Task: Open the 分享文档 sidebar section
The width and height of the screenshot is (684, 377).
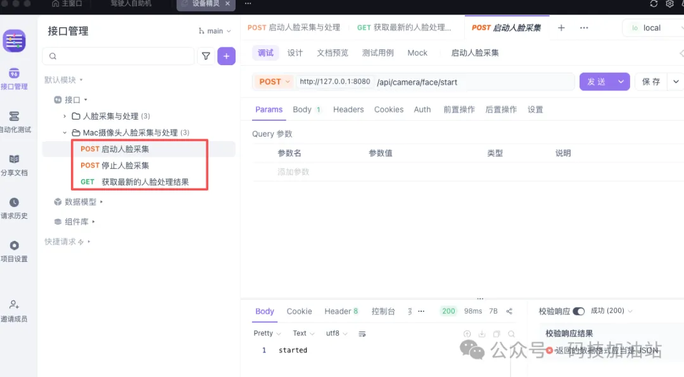Action: tap(14, 165)
